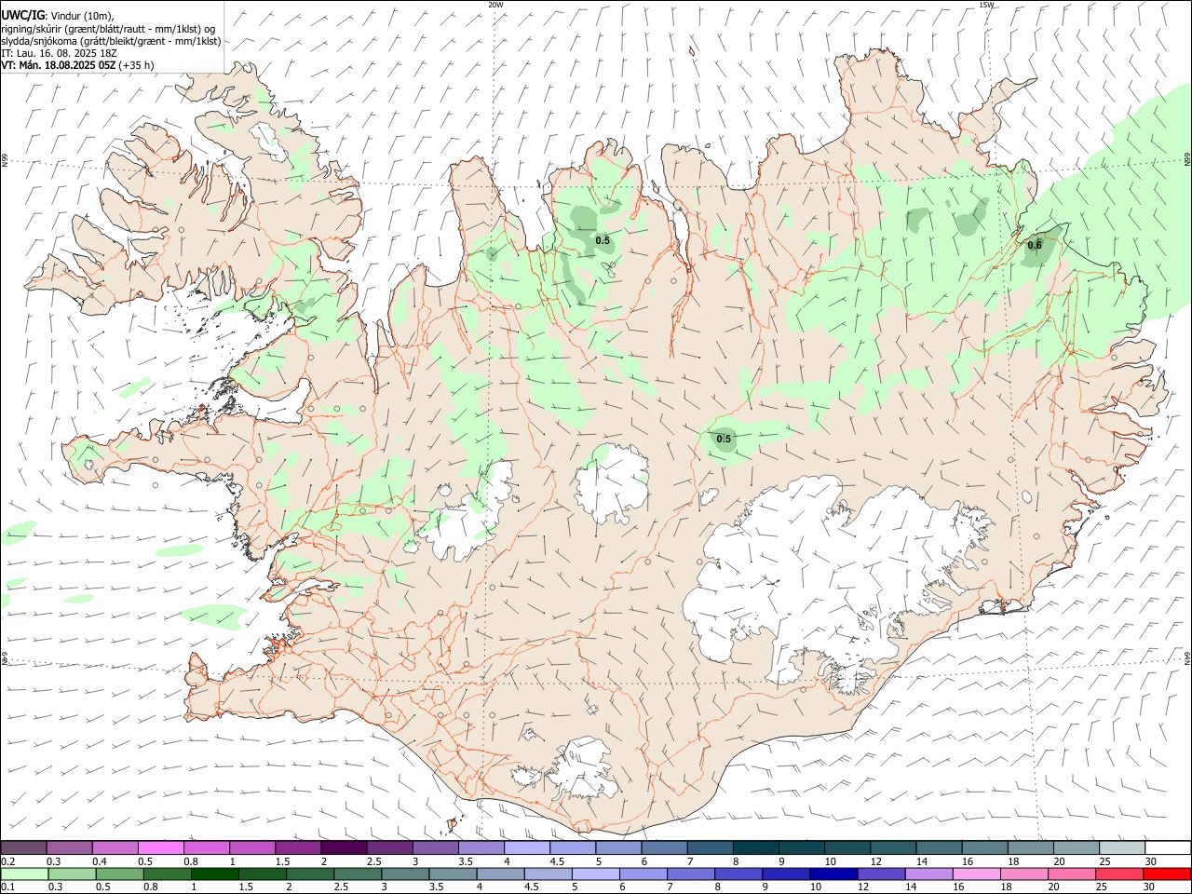Pick the bright pink snow-scale swatch at 0.5

coord(160,848)
